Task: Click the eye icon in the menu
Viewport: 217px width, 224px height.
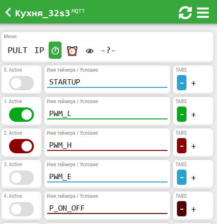Action: tap(90, 51)
